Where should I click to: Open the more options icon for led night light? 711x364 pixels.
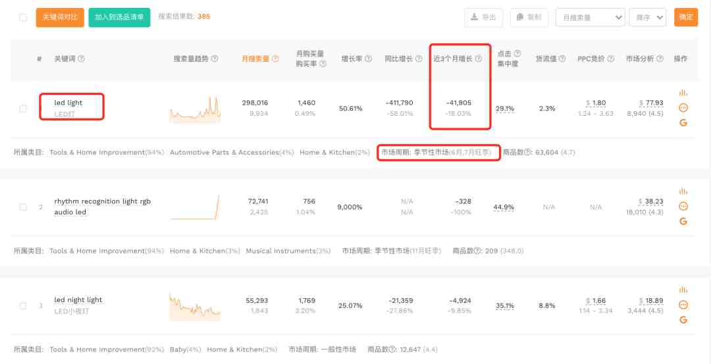[683, 305]
